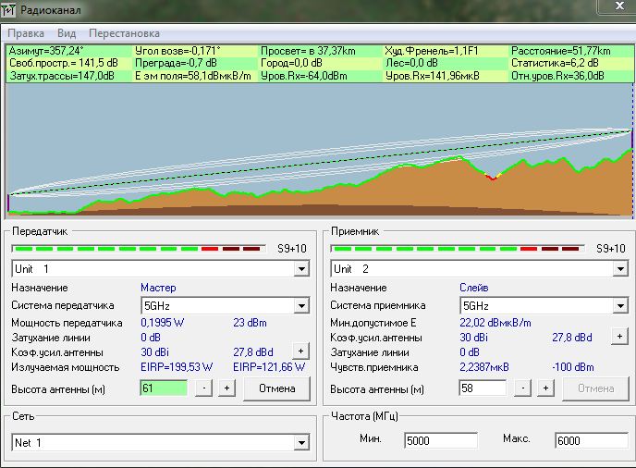Click the Мин. frequency input field
The image size is (636, 468).
441,440
